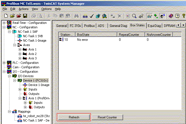Click the grayed Scan devices X icon

click(119, 16)
